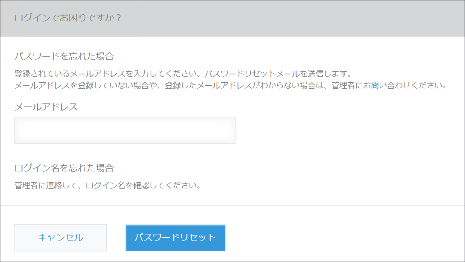Place the cursor in the email entry field
465x262 pixels.
125,130
